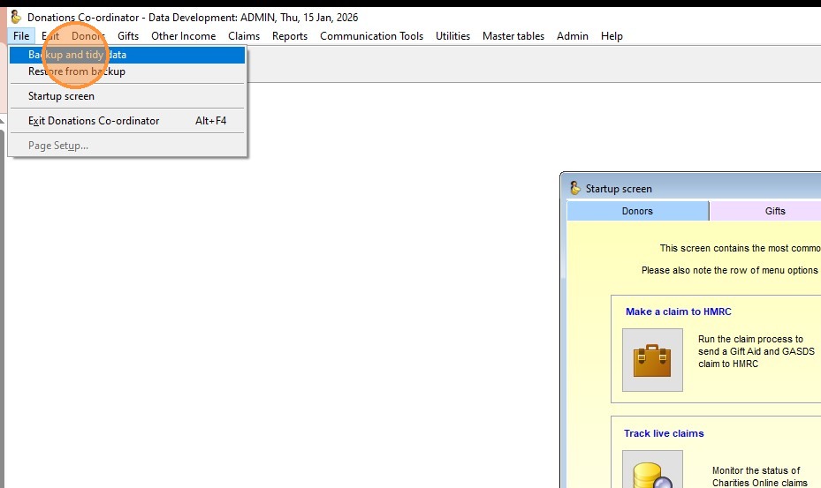821x488 pixels.
Task: Click the Make a claim to HMRC heading
Action: tap(678, 312)
